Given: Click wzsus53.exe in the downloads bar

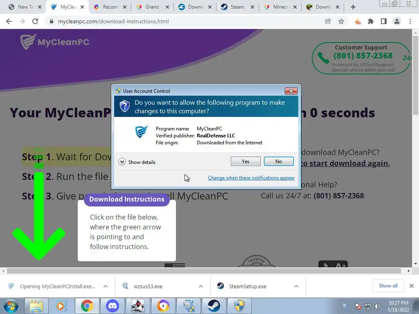Looking at the screenshot, I should pos(148,286).
